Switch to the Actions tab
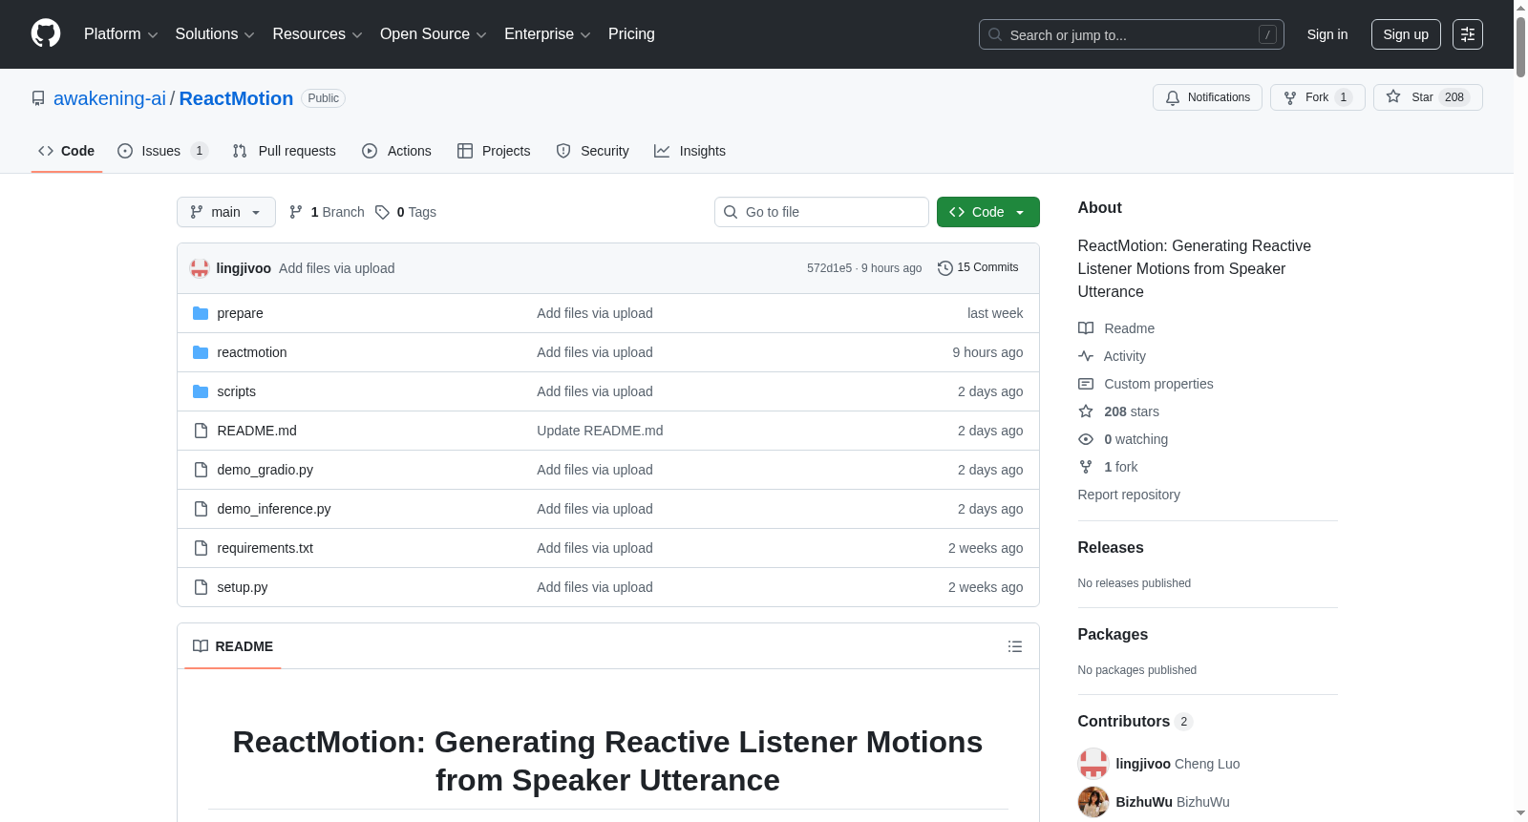 coord(396,151)
